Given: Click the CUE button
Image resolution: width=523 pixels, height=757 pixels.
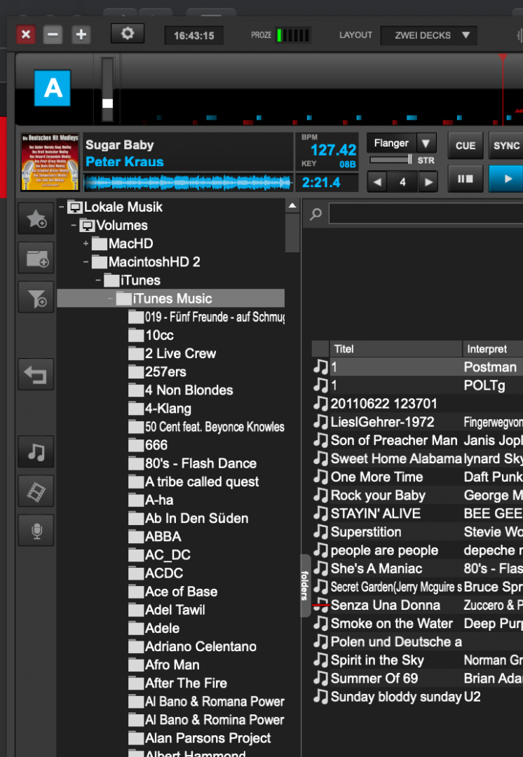Looking at the screenshot, I should (466, 146).
